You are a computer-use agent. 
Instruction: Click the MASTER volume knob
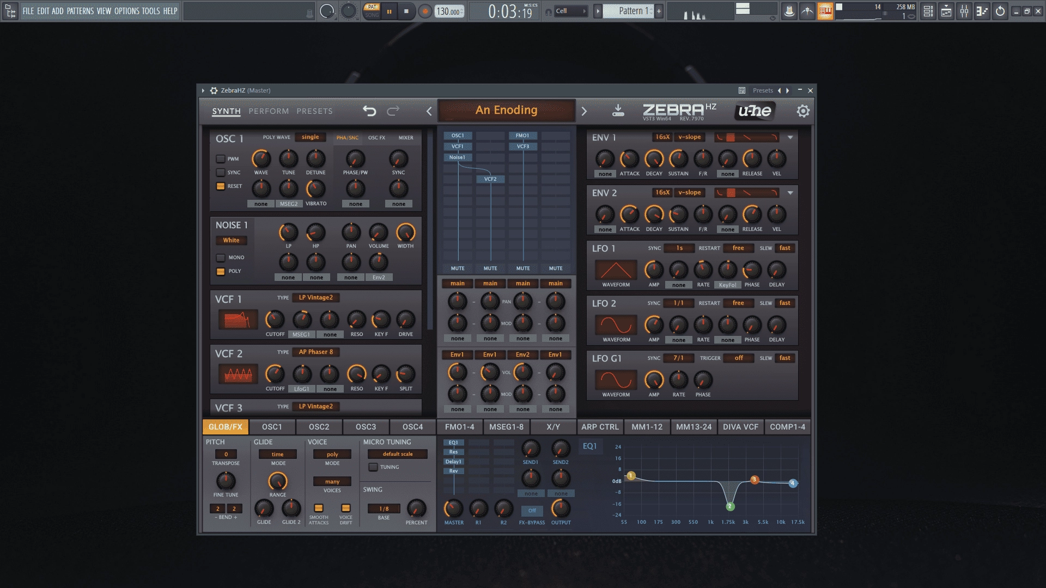pos(453,509)
